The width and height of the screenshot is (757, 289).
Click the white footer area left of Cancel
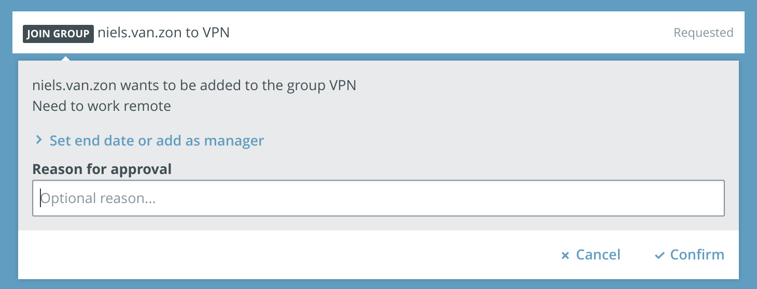[285, 255]
